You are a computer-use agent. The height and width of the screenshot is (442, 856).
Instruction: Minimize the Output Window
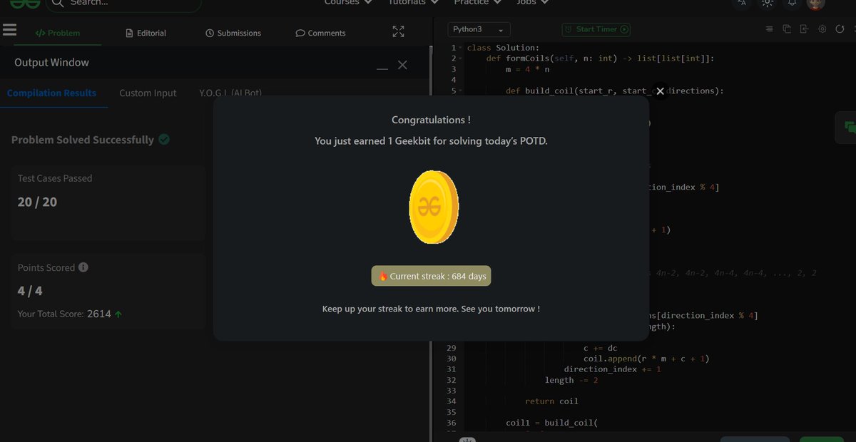coord(382,68)
